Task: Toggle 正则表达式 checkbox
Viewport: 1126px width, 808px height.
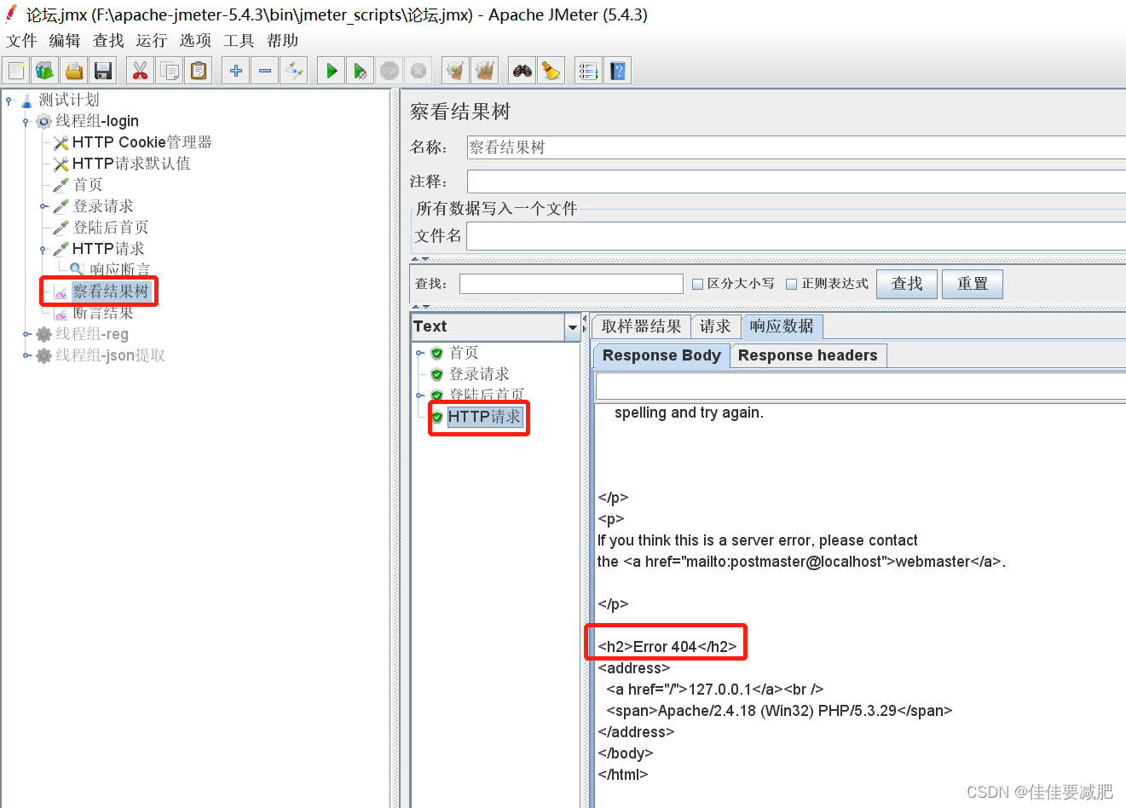Action: (x=791, y=284)
